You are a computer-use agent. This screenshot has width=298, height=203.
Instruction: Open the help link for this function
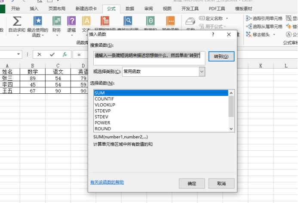(107, 182)
